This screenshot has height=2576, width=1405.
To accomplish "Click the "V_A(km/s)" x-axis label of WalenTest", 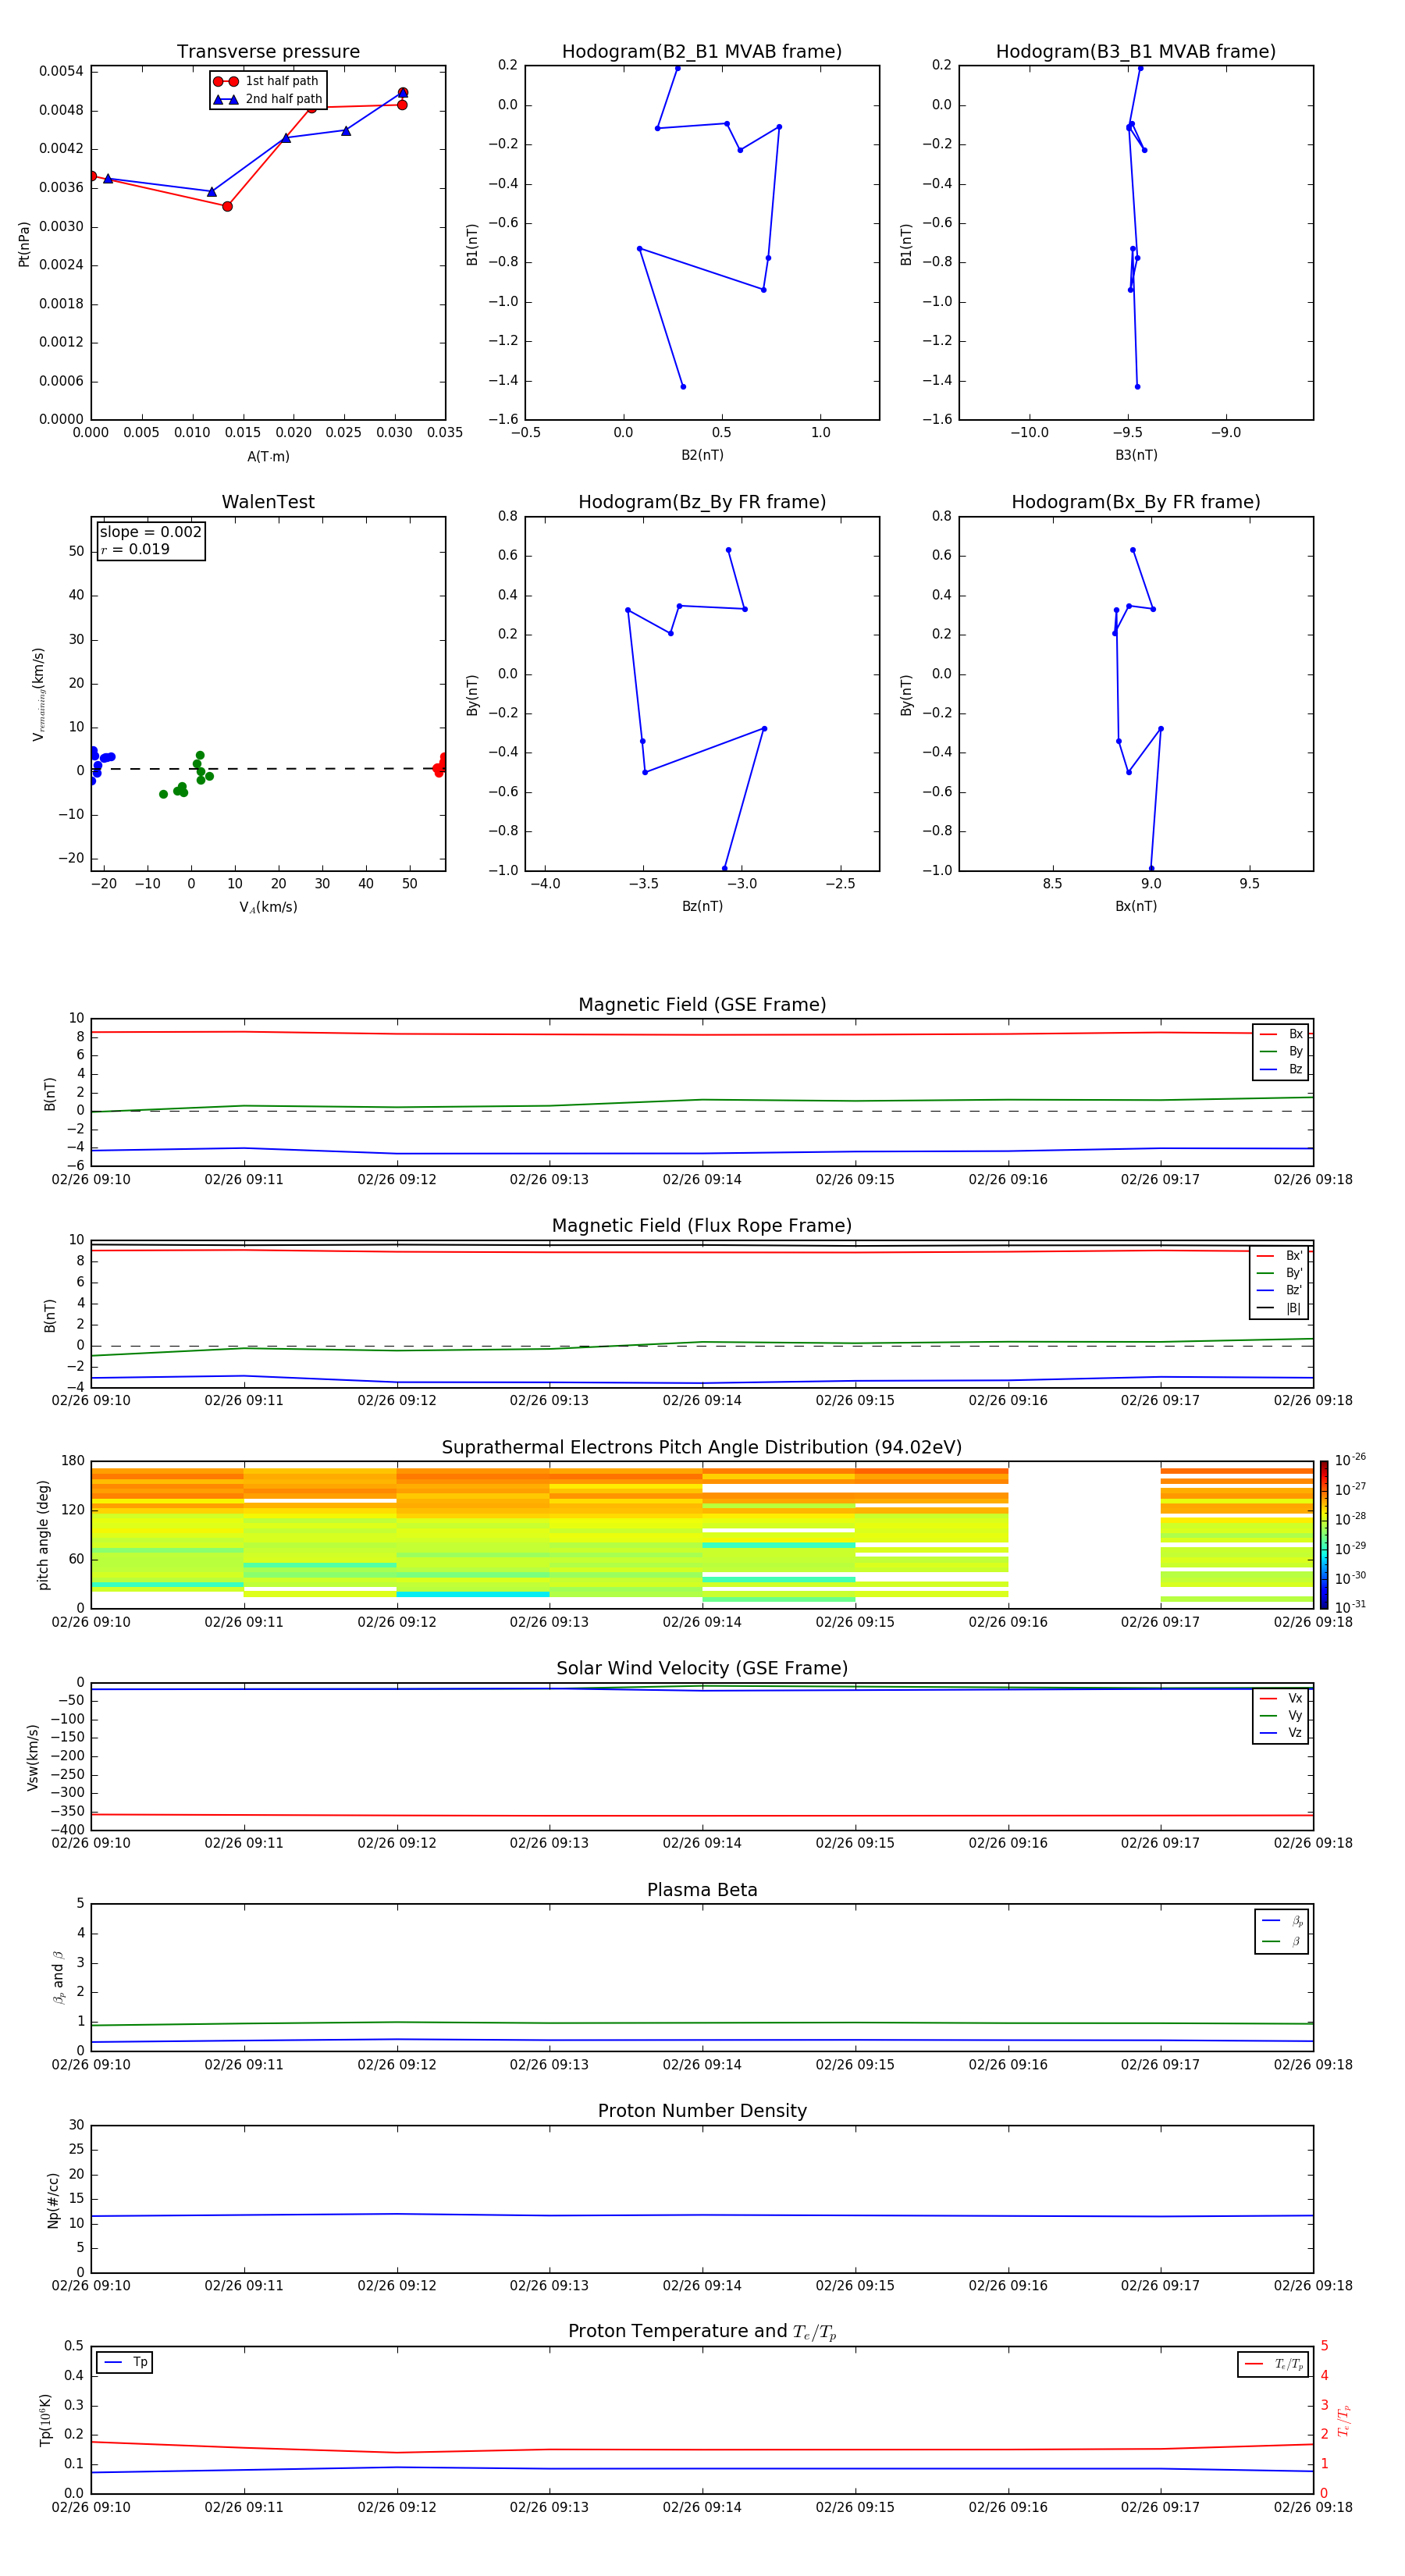I will point(268,907).
